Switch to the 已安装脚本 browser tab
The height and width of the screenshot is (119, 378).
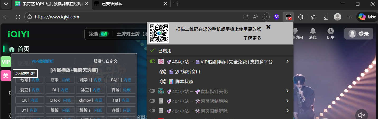click(x=131, y=4)
